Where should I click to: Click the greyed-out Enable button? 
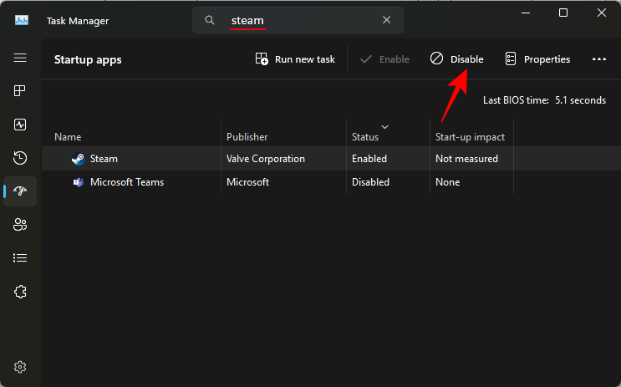pyautogui.click(x=384, y=59)
